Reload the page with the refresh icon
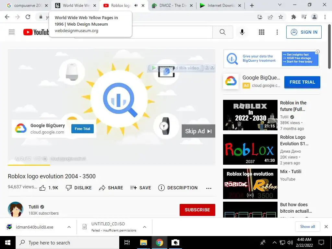The height and width of the screenshot is (249, 332). coord(28,17)
